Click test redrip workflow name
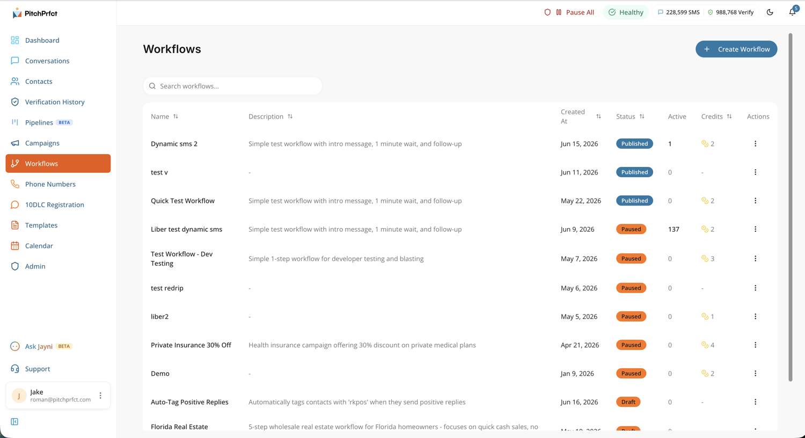 coord(167,288)
